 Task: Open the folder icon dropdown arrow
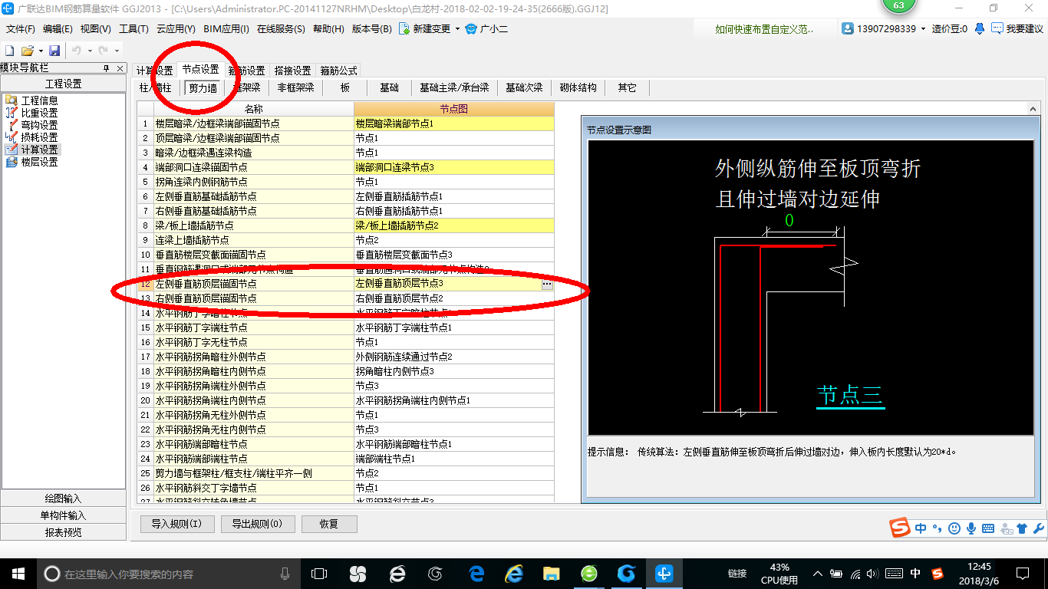point(40,51)
